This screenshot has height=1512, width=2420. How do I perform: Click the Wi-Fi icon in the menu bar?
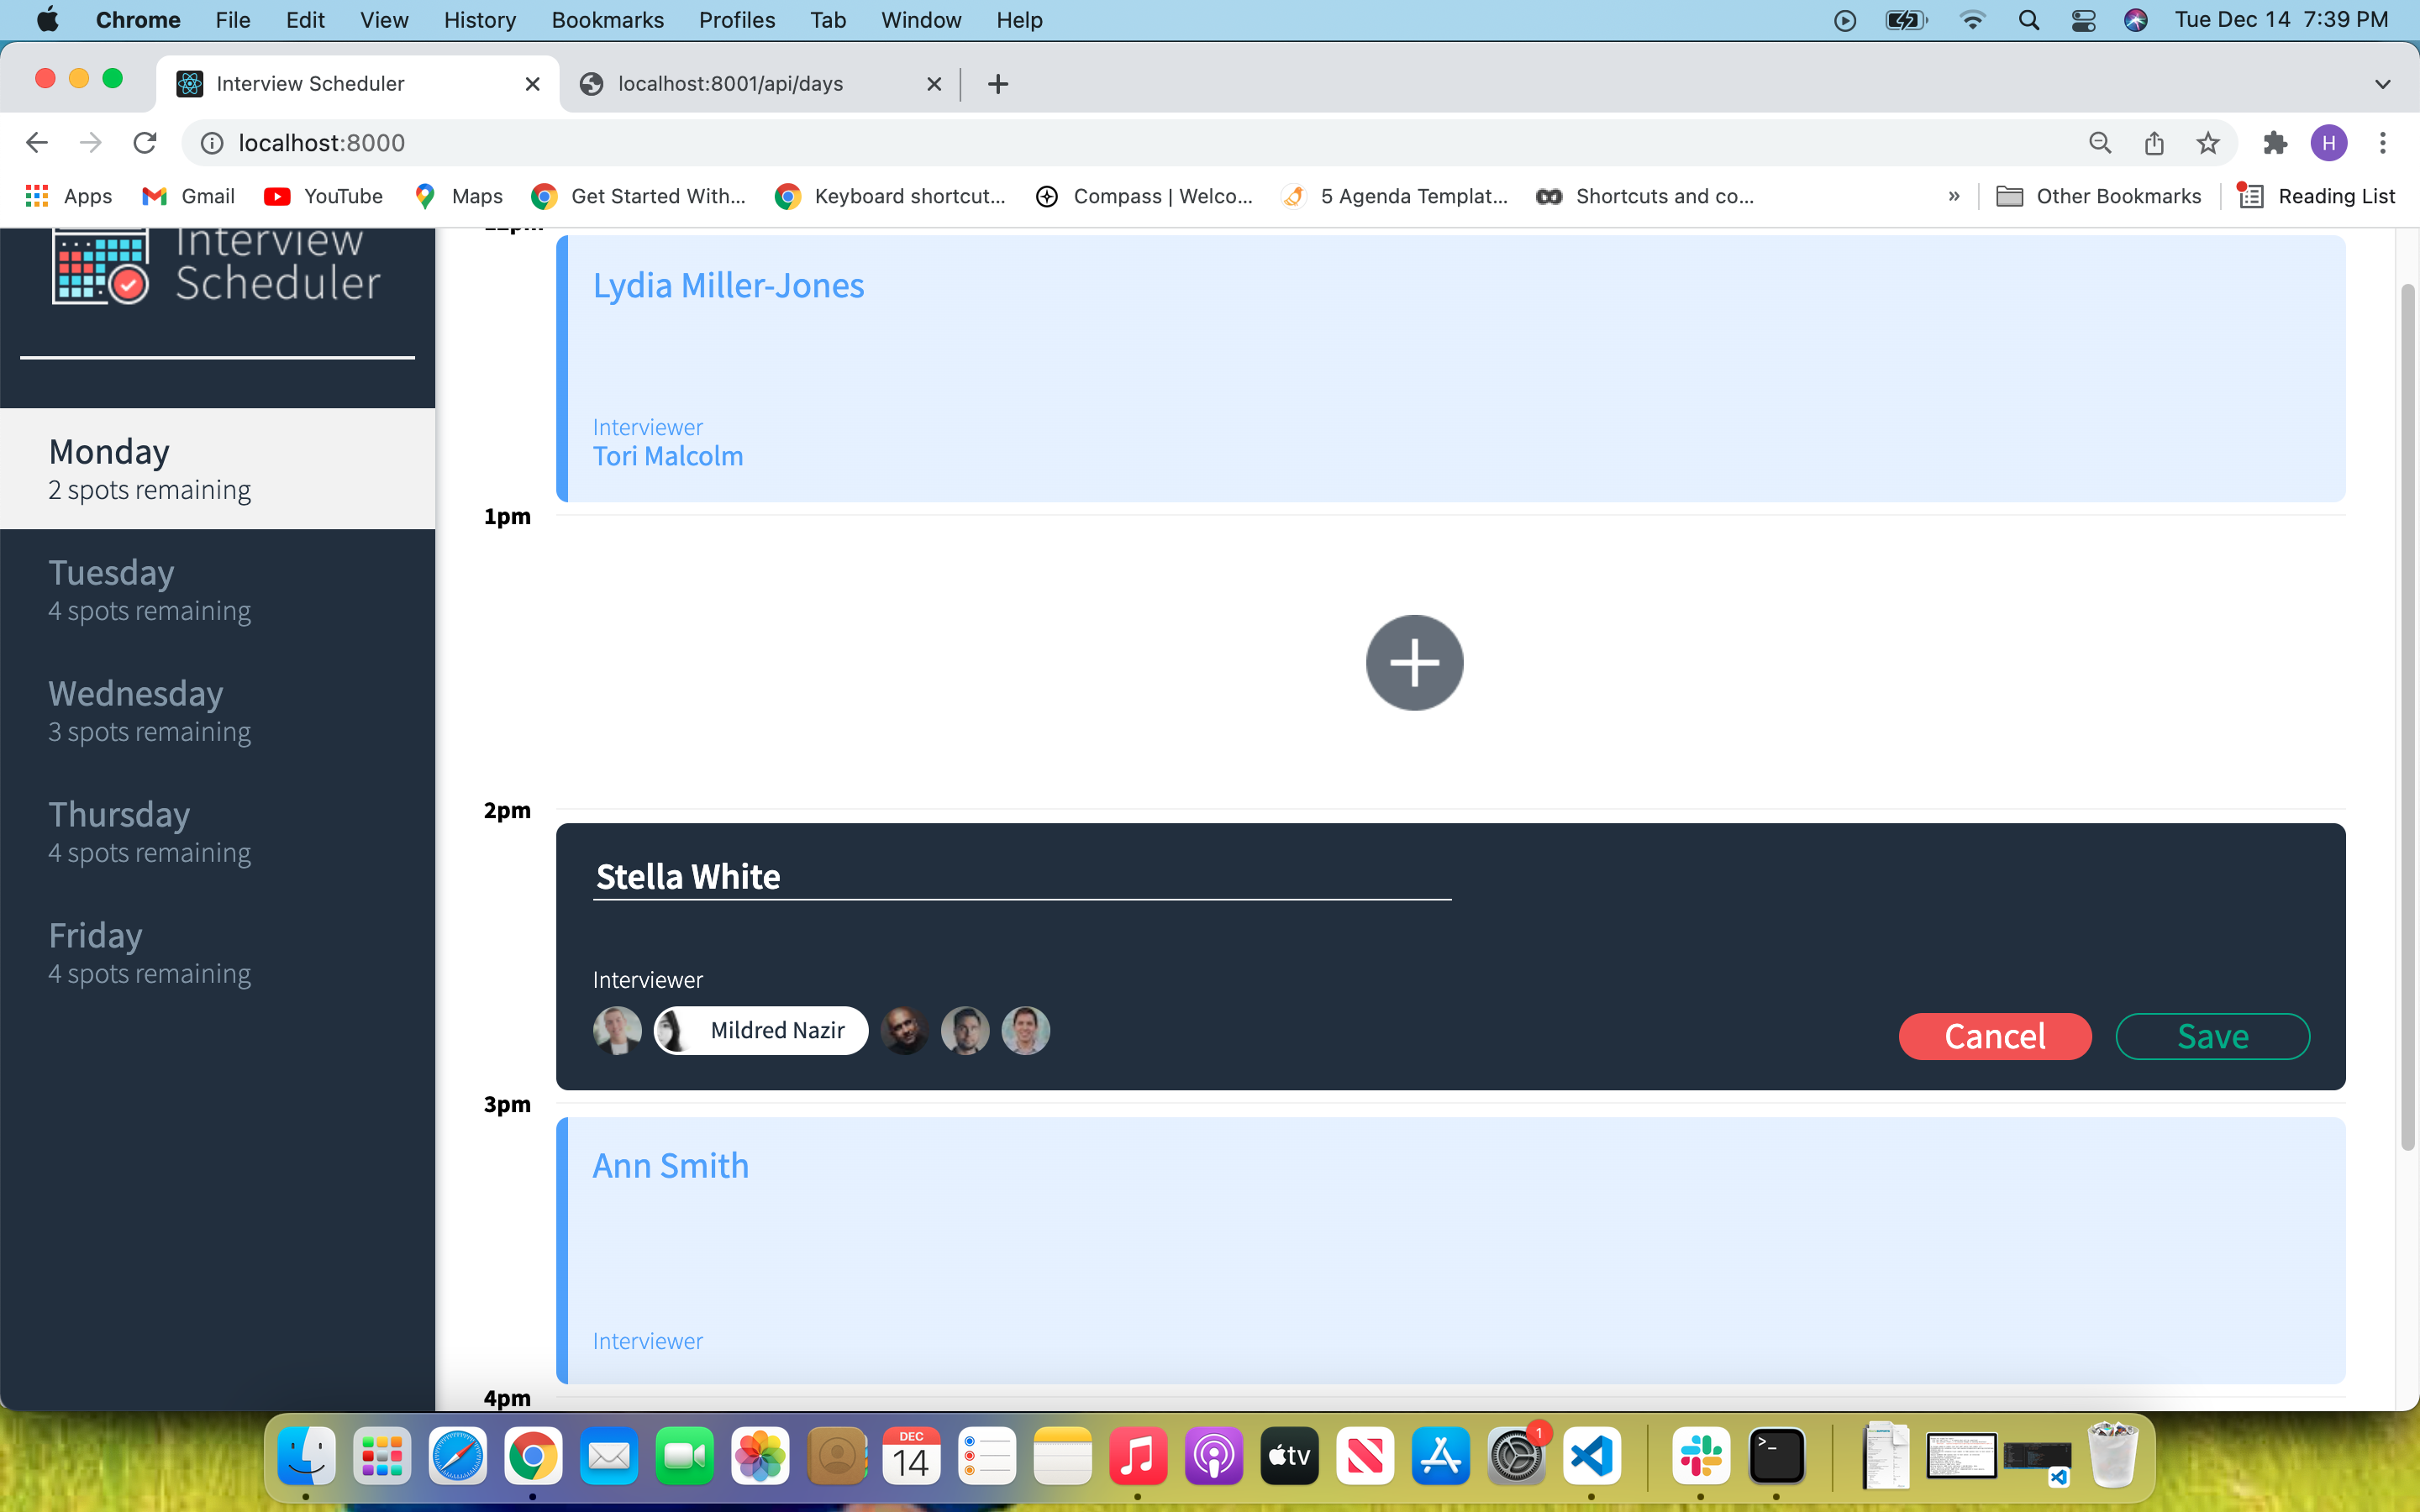(x=1971, y=19)
